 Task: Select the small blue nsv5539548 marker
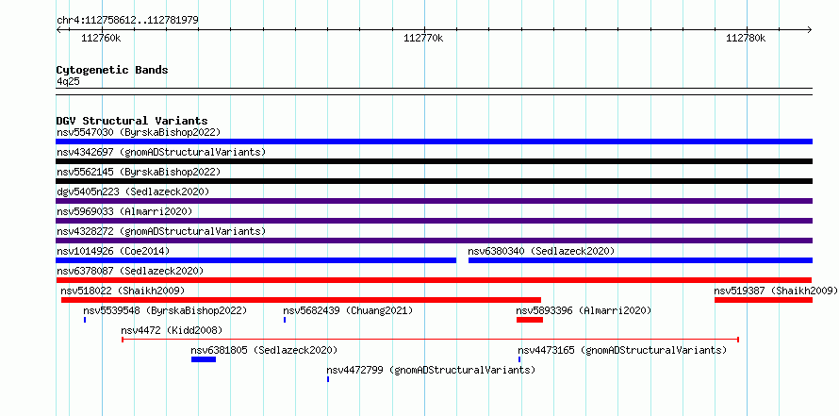[85, 320]
